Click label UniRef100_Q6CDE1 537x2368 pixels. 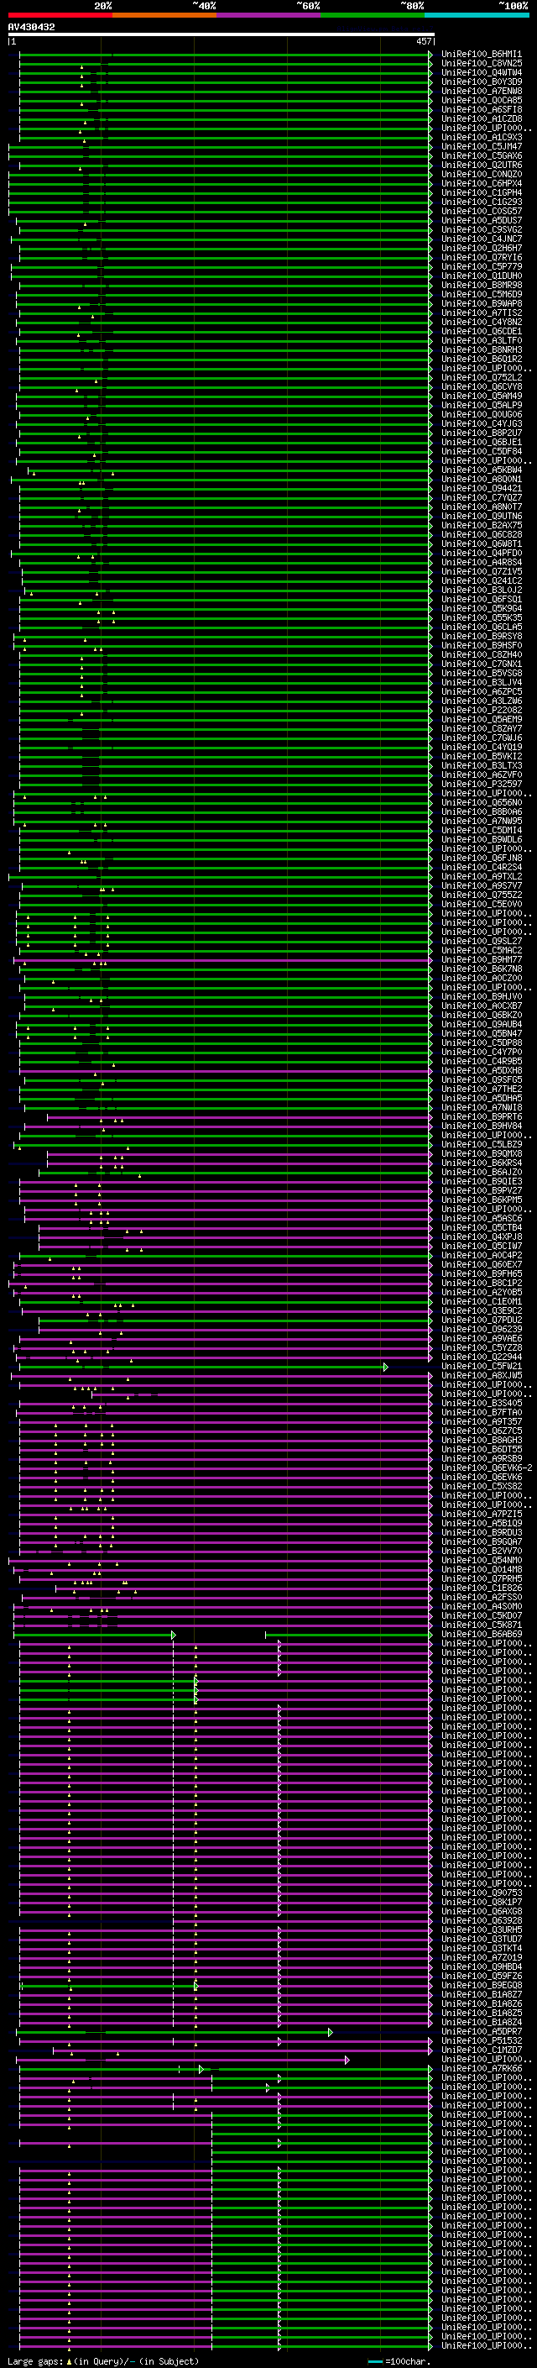coord(482,332)
